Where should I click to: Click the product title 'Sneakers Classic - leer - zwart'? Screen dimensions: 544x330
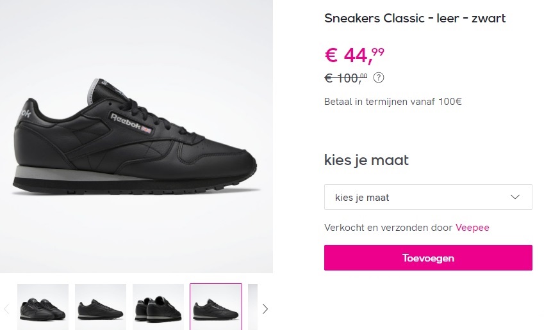(415, 18)
